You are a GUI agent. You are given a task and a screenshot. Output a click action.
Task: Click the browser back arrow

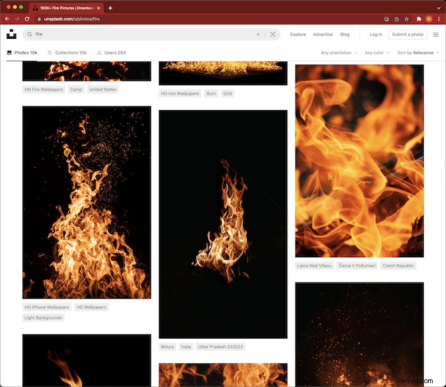[x=8, y=19]
